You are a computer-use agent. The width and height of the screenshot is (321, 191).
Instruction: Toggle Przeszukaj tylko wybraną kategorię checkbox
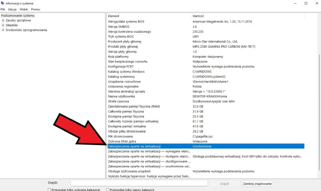tap(49, 190)
